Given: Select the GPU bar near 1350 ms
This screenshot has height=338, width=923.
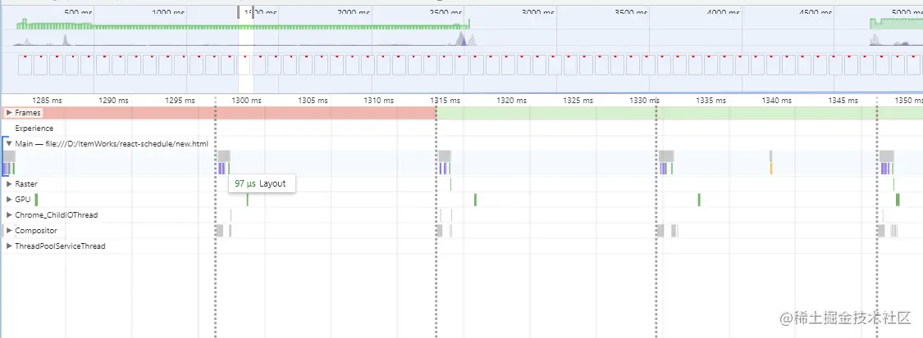Looking at the screenshot, I should click(898, 200).
